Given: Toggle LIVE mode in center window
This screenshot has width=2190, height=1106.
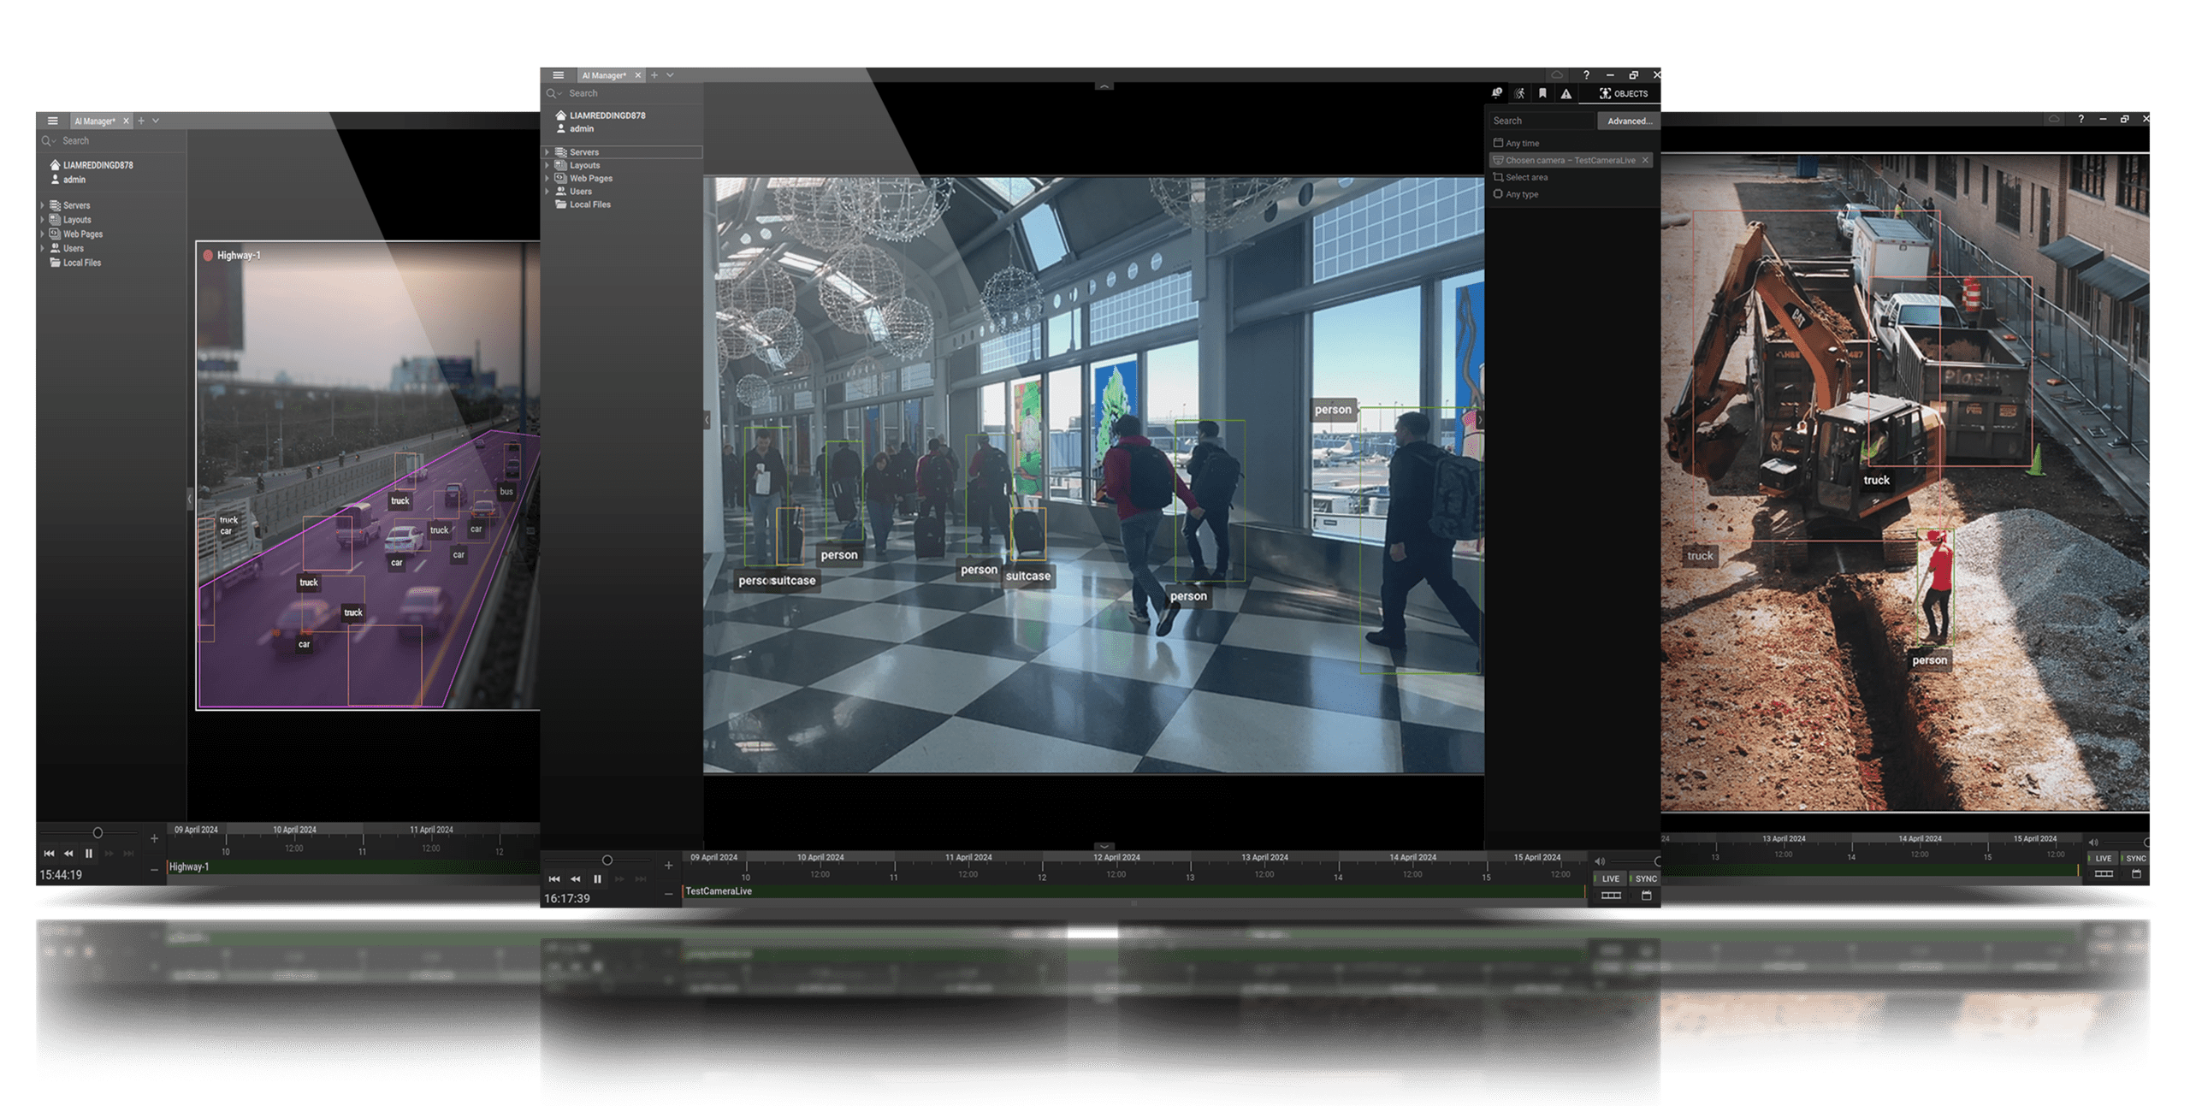Looking at the screenshot, I should (x=1610, y=878).
